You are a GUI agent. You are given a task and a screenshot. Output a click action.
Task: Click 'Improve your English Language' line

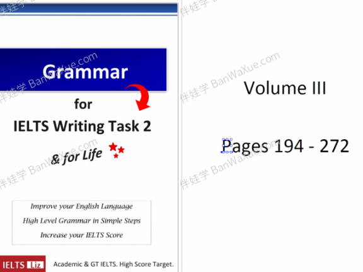[x=81, y=206]
